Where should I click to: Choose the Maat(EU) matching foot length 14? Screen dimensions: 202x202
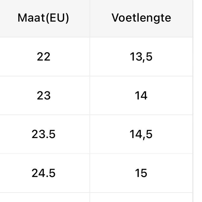point(43,96)
